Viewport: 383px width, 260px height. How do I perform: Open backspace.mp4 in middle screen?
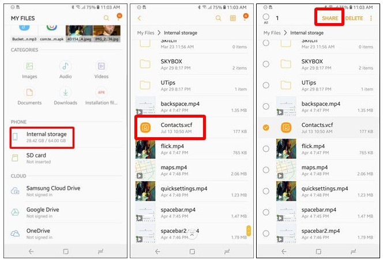point(192,107)
